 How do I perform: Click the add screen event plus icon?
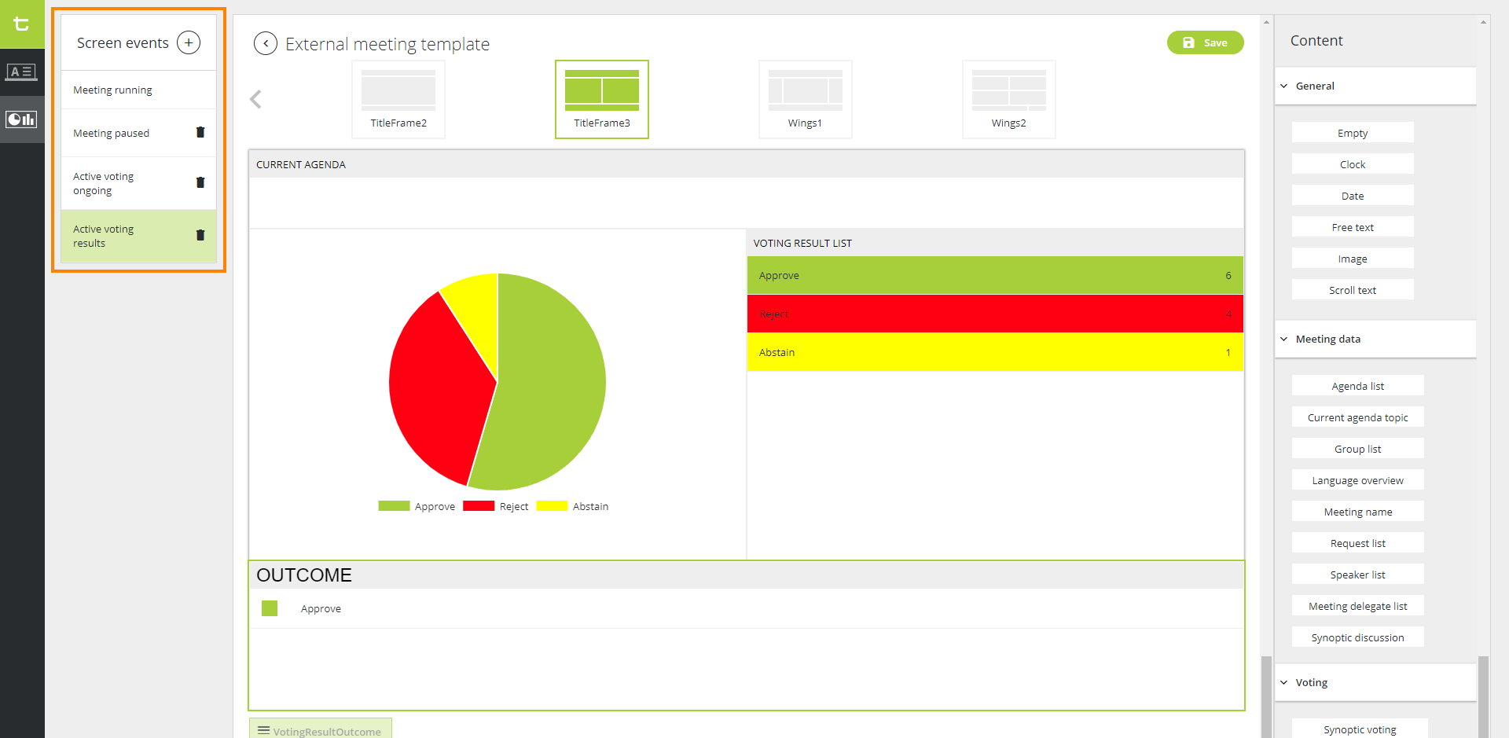tap(189, 42)
